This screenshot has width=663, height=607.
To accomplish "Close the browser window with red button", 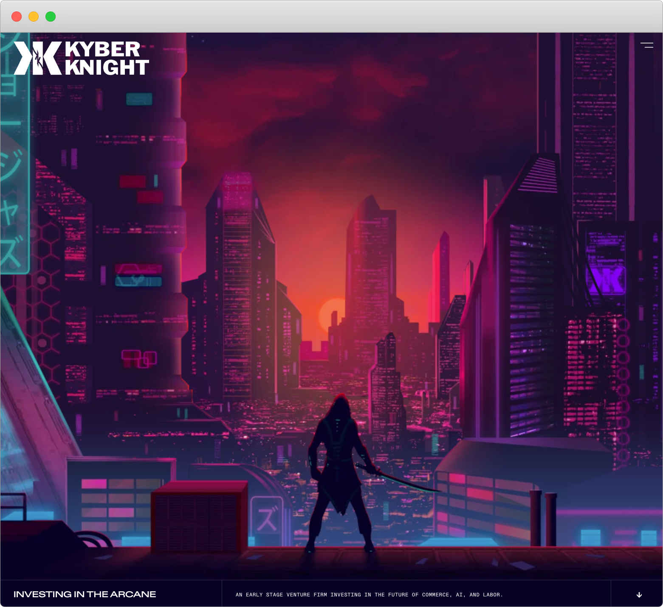I will [17, 17].
